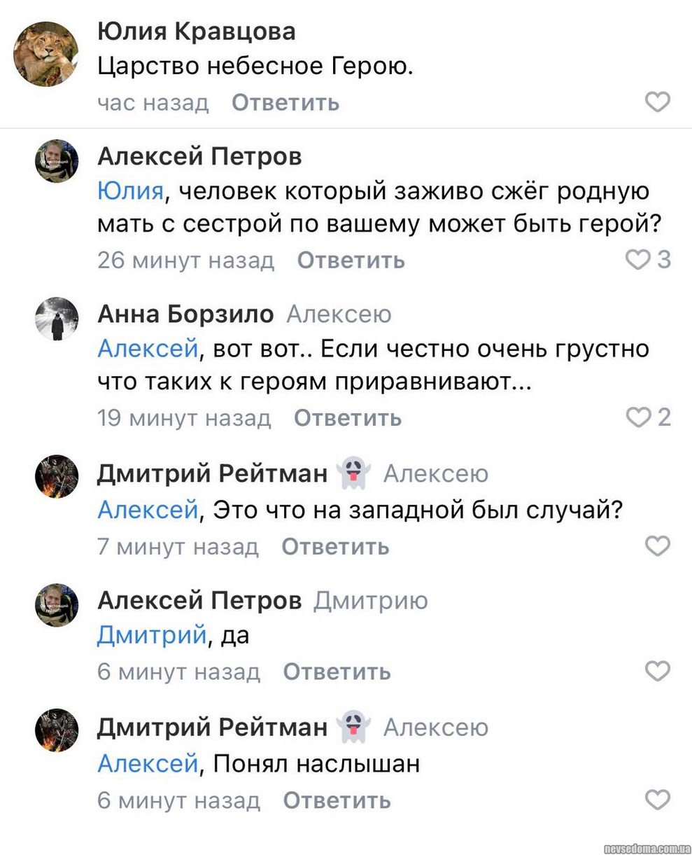Like Алексей Петров's "да" reply
This screenshot has height=855, width=692.
657,672
